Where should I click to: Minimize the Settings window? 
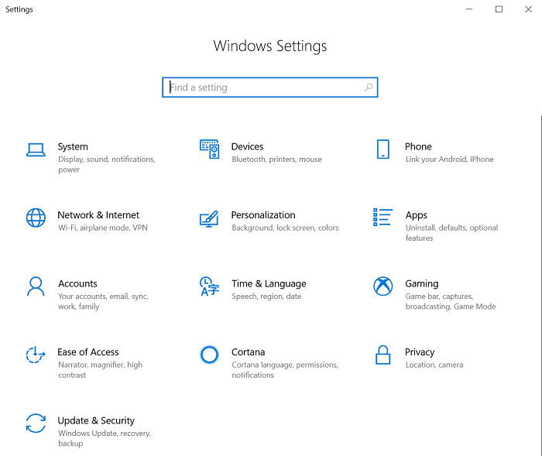click(469, 9)
